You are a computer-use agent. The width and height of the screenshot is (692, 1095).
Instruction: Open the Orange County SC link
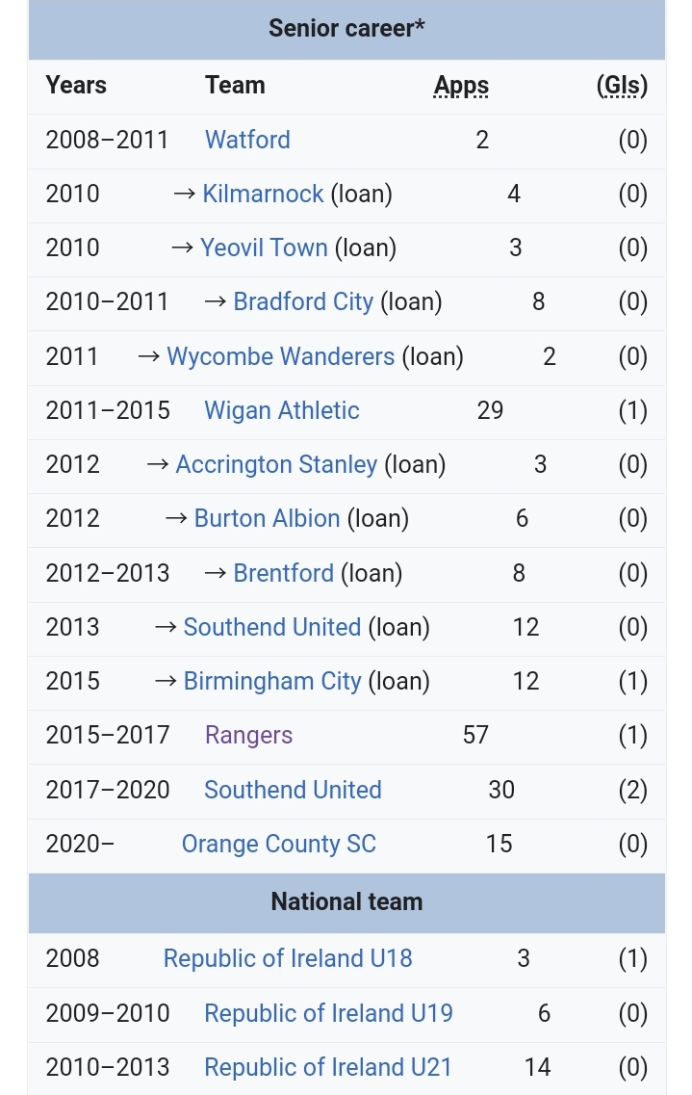[278, 844]
